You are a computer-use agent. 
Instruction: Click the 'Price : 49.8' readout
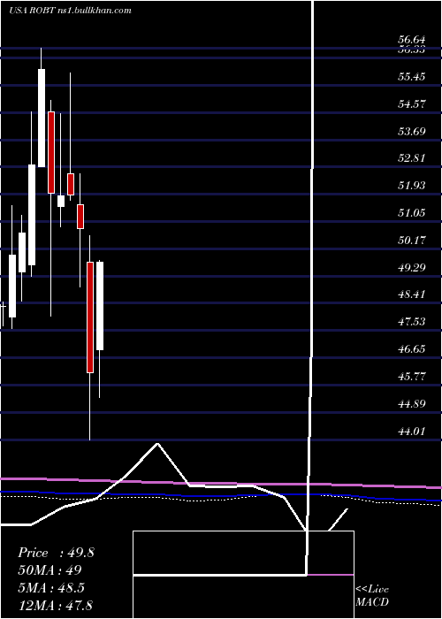pos(56,553)
